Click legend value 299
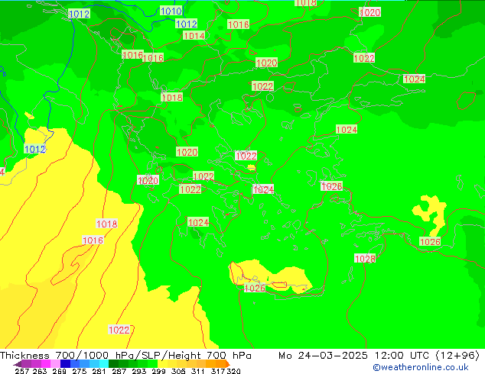Screen dimensions: 485x374 [158, 371]
